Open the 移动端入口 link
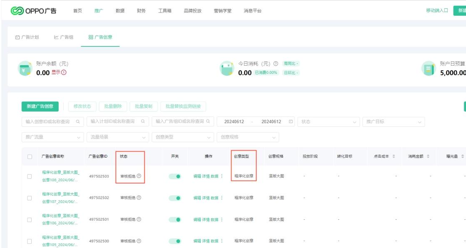Viewport: 466px width, 248px height. point(437,10)
